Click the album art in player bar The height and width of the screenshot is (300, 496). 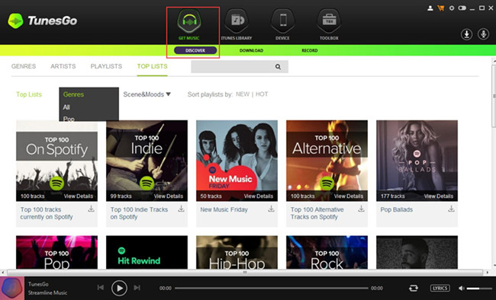point(12,289)
